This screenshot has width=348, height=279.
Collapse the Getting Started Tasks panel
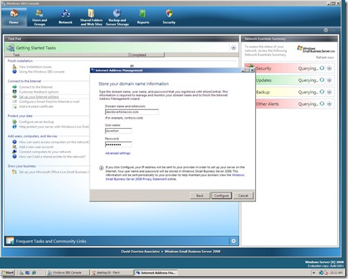tap(234, 48)
